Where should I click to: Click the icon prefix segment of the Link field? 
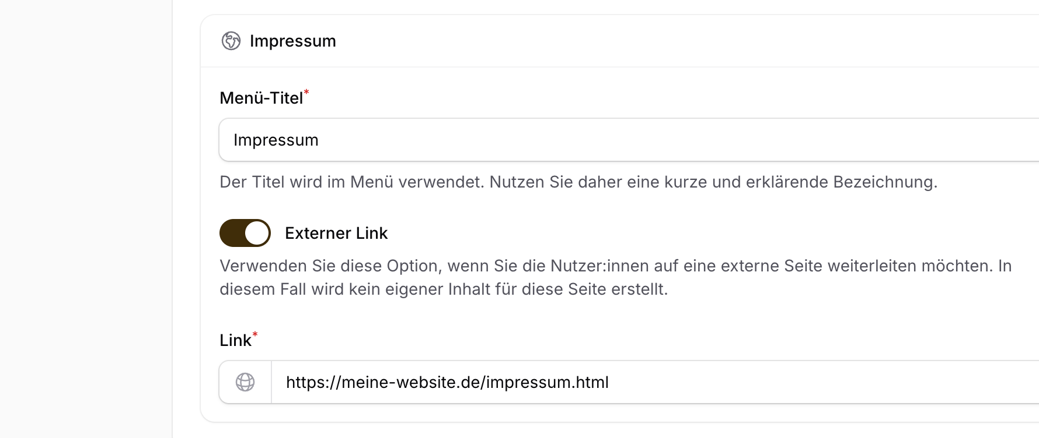click(x=245, y=382)
